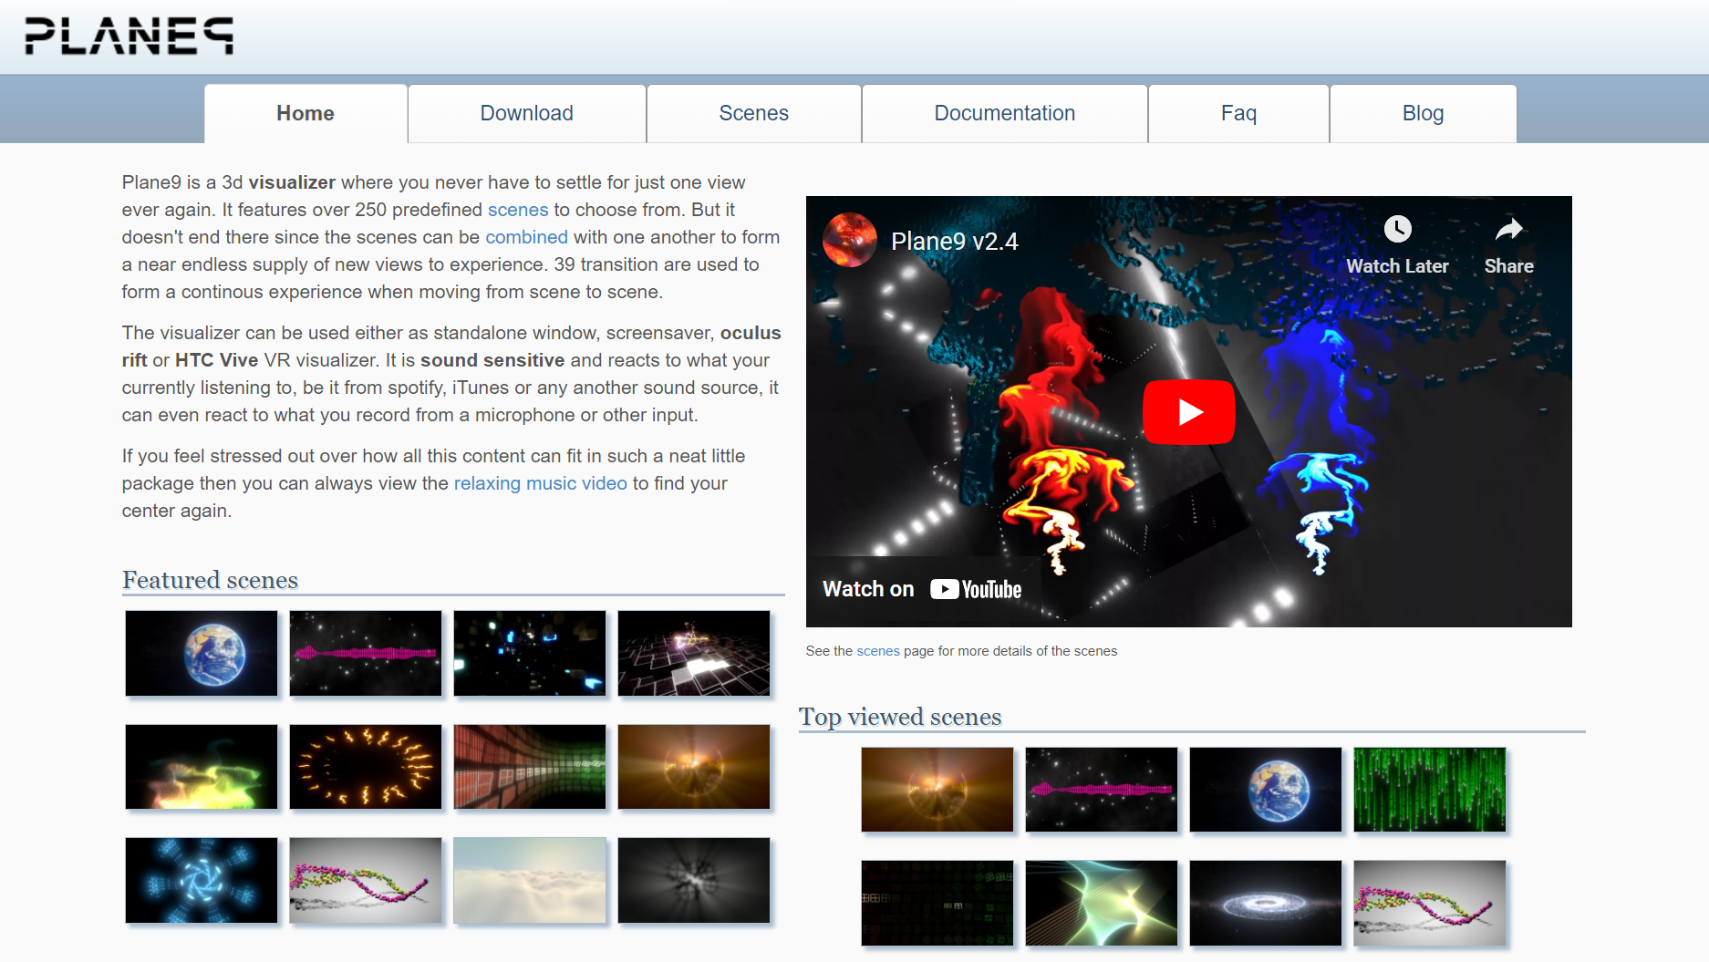Open blue spiral pattern featured thumbnail
This screenshot has height=962, width=1709.
point(202,880)
